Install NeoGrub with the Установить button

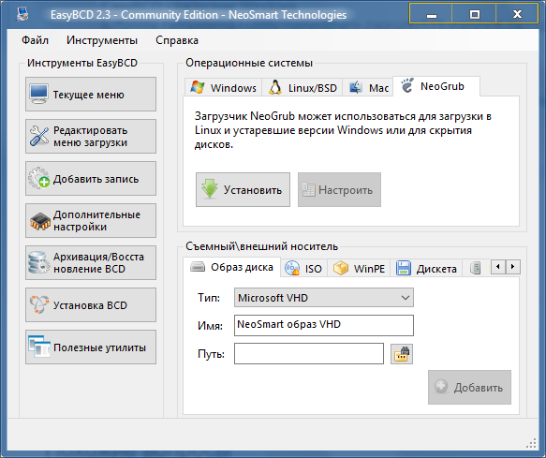click(x=243, y=190)
